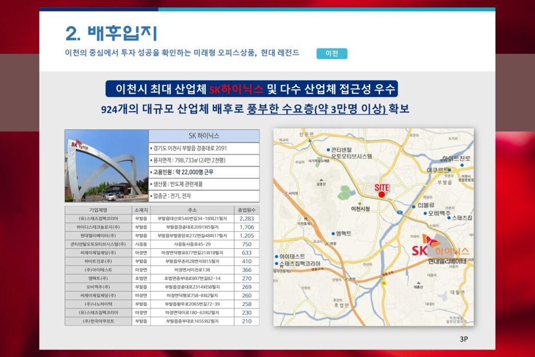Click 하이트진로(주) in the company table
The width and height of the screenshot is (535, 357).
click(x=98, y=261)
